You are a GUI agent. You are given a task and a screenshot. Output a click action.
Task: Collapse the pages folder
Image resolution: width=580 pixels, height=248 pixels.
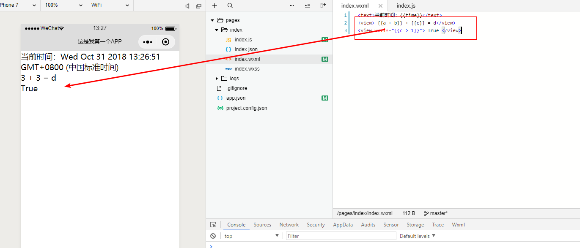(x=213, y=20)
